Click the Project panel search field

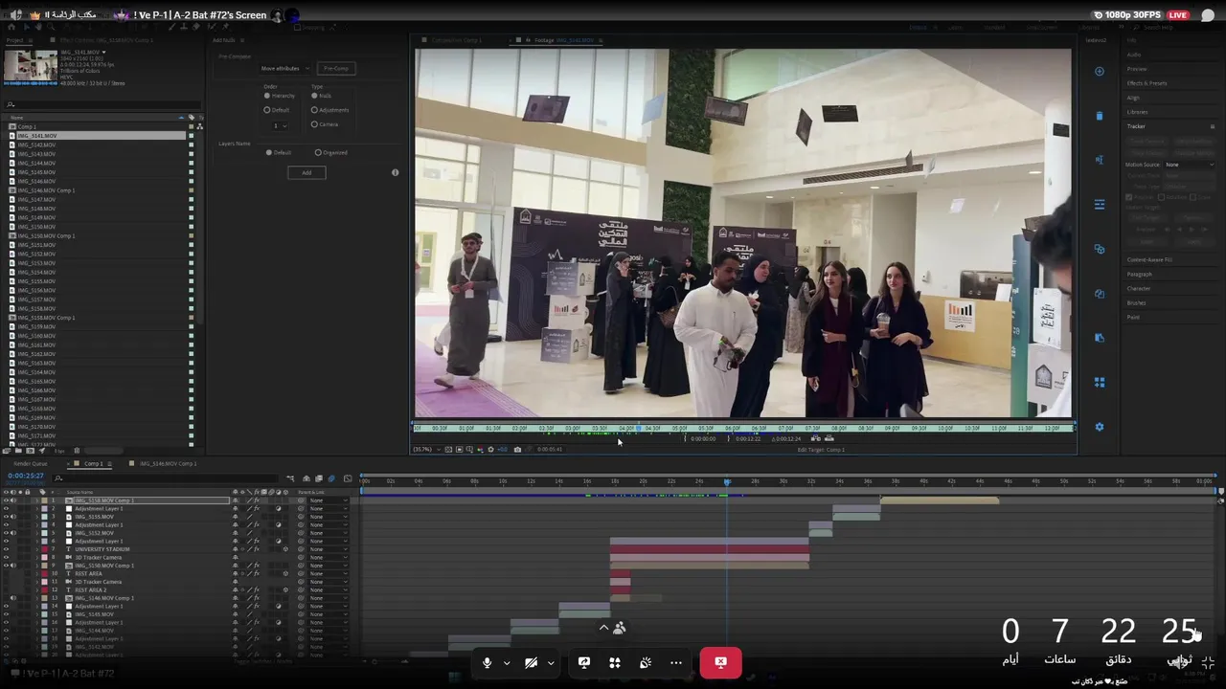[103, 104]
